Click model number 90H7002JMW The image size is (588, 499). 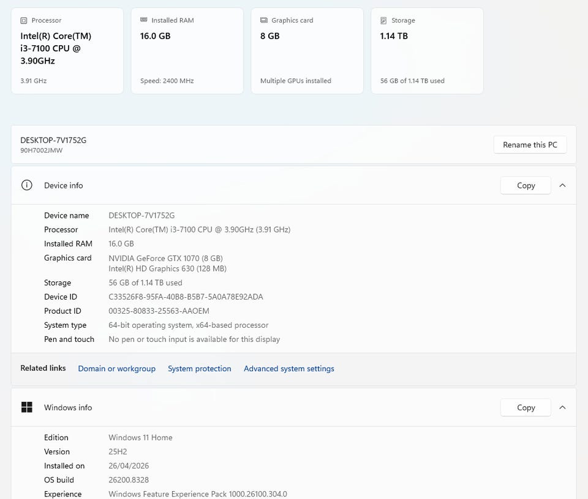(41, 150)
